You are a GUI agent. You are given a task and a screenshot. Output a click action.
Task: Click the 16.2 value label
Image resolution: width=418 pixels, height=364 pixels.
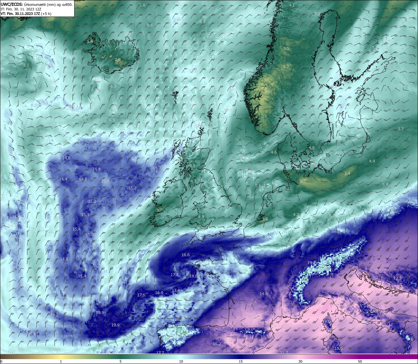click(217, 344)
